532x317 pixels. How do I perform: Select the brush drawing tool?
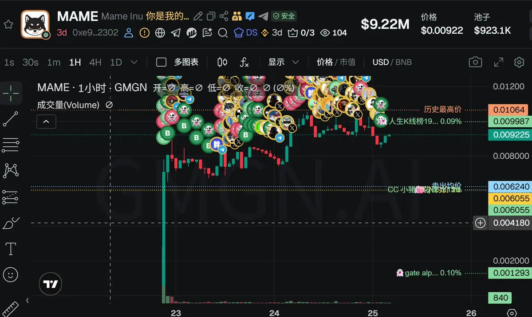pyautogui.click(x=11, y=223)
